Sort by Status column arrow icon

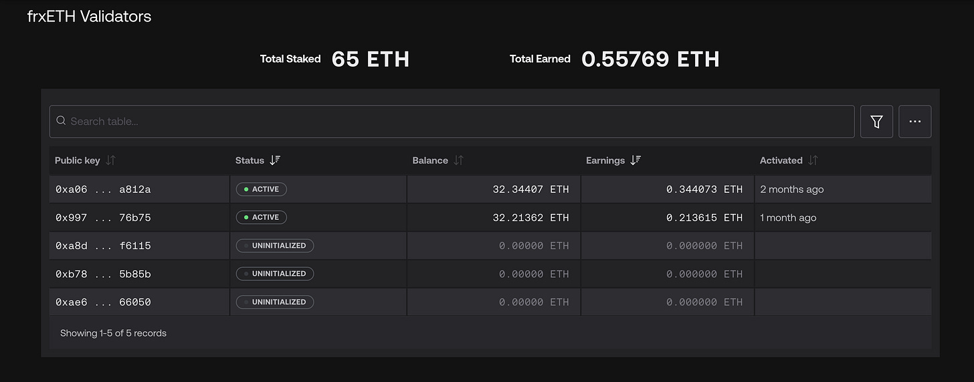pos(275,160)
